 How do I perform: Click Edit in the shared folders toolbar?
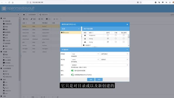pos(33,19)
